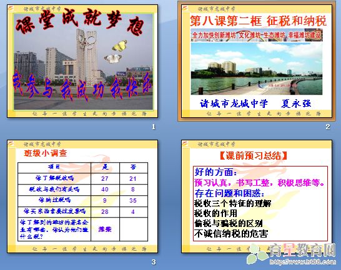Click the school logo icon on slide 3
Viewport: 341px width, 270px height.
tap(11, 143)
